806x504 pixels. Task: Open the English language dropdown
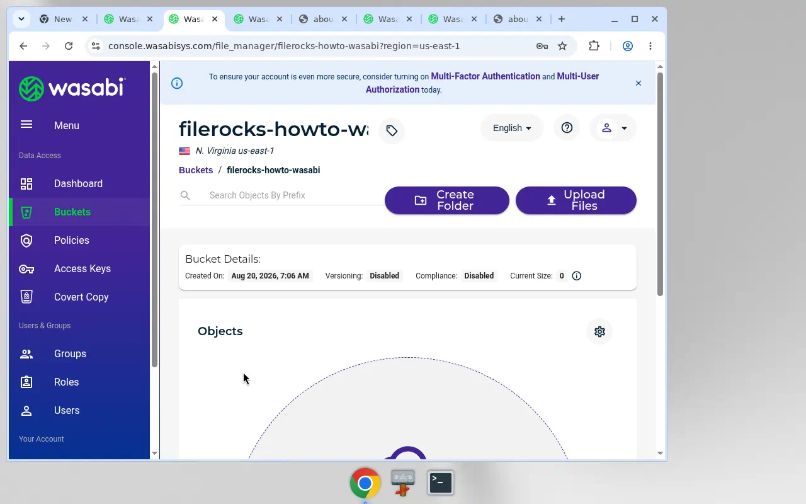click(x=512, y=128)
